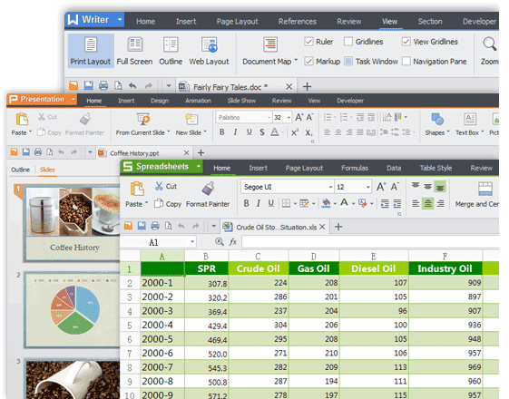509x399 pixels.
Task: Open the Design tab in Presentation
Action: click(x=160, y=101)
